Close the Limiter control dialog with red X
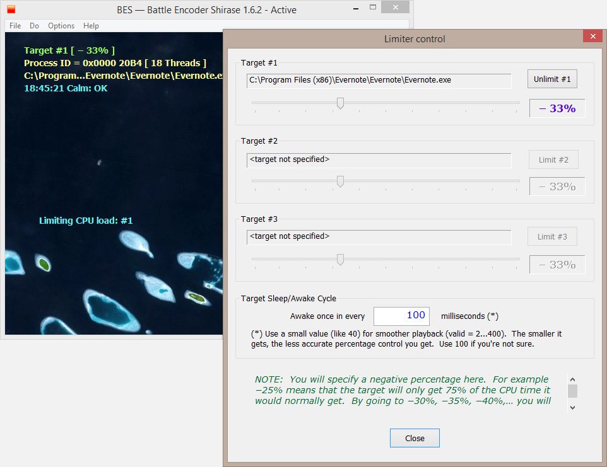Viewport: 607px width, 467px height. pos(592,37)
